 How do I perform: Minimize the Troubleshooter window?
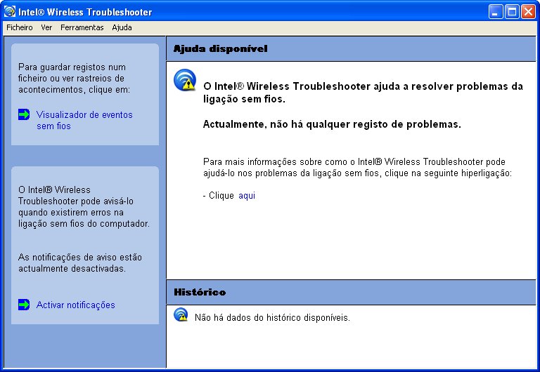496,12
